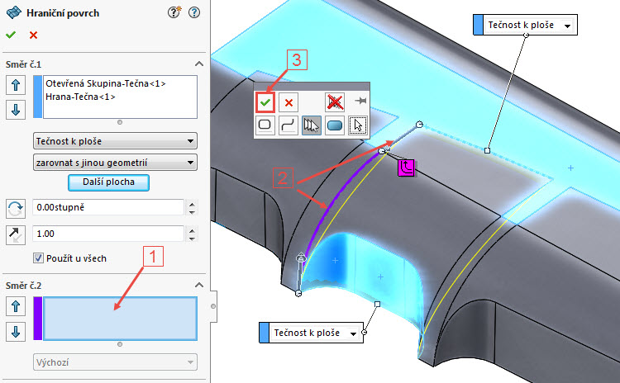Viewport: 620px width, 383px height.
Task: Click resize handle below Směr č.1 list
Action: pyautogui.click(x=120, y=122)
